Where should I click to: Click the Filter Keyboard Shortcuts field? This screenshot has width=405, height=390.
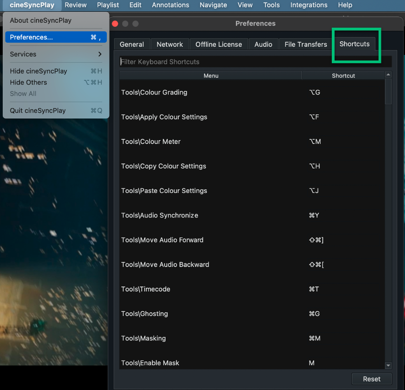click(x=205, y=61)
